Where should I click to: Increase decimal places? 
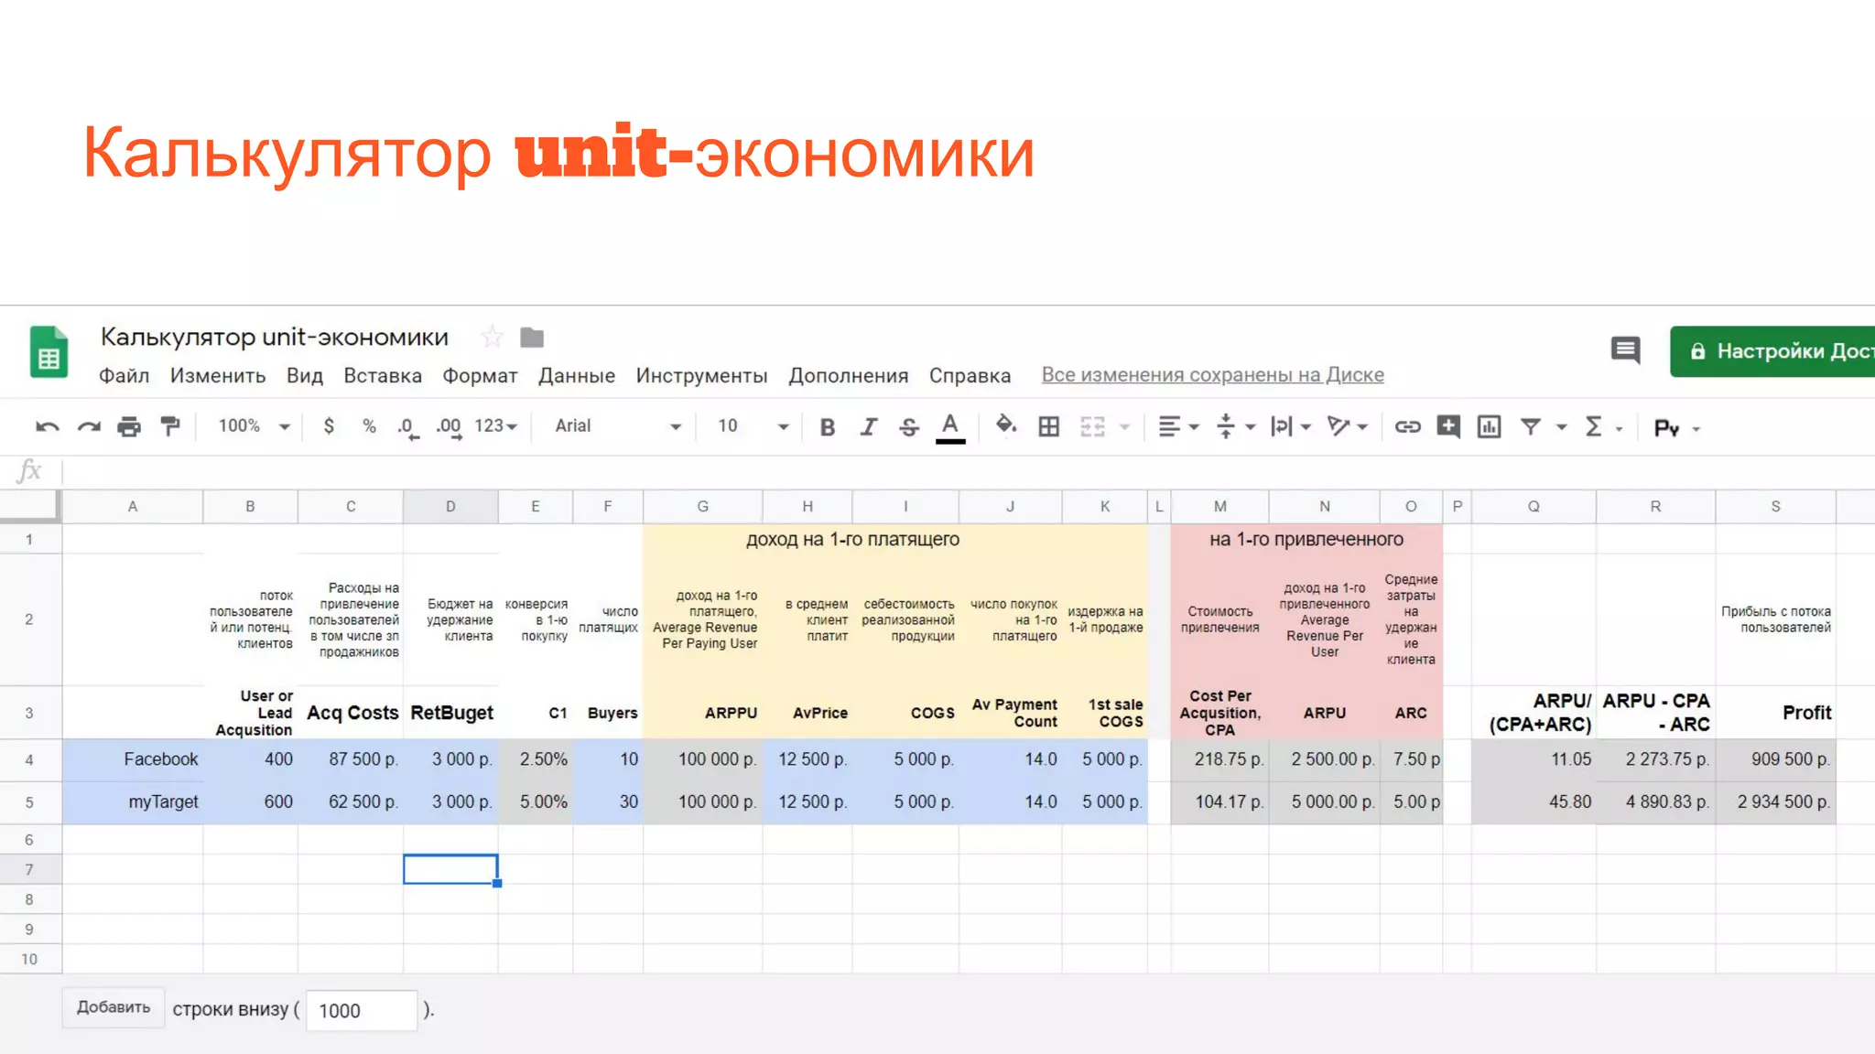click(449, 427)
